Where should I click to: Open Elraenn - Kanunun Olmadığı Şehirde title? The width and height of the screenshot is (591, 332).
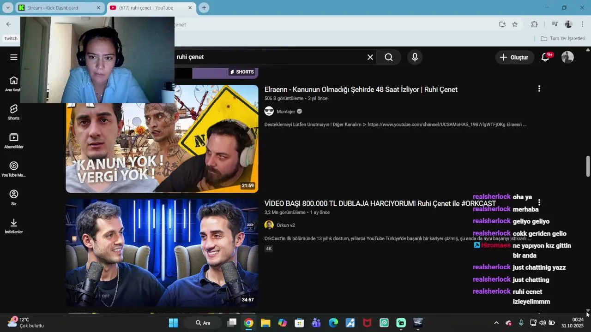[x=361, y=89]
